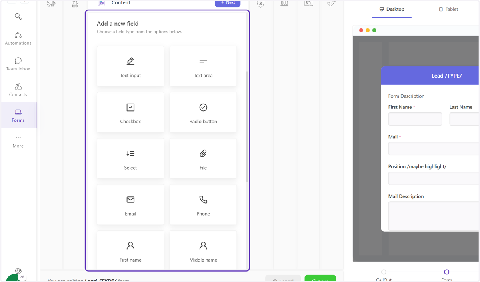
Task: Click the First Name input in preview
Action: [415, 119]
